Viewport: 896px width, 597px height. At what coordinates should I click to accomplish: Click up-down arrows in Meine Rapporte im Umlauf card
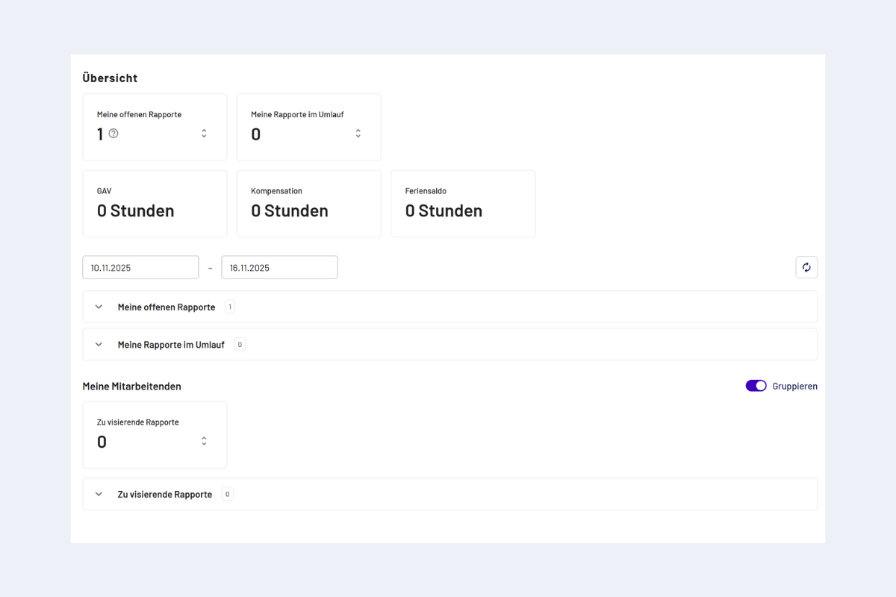[x=358, y=134]
